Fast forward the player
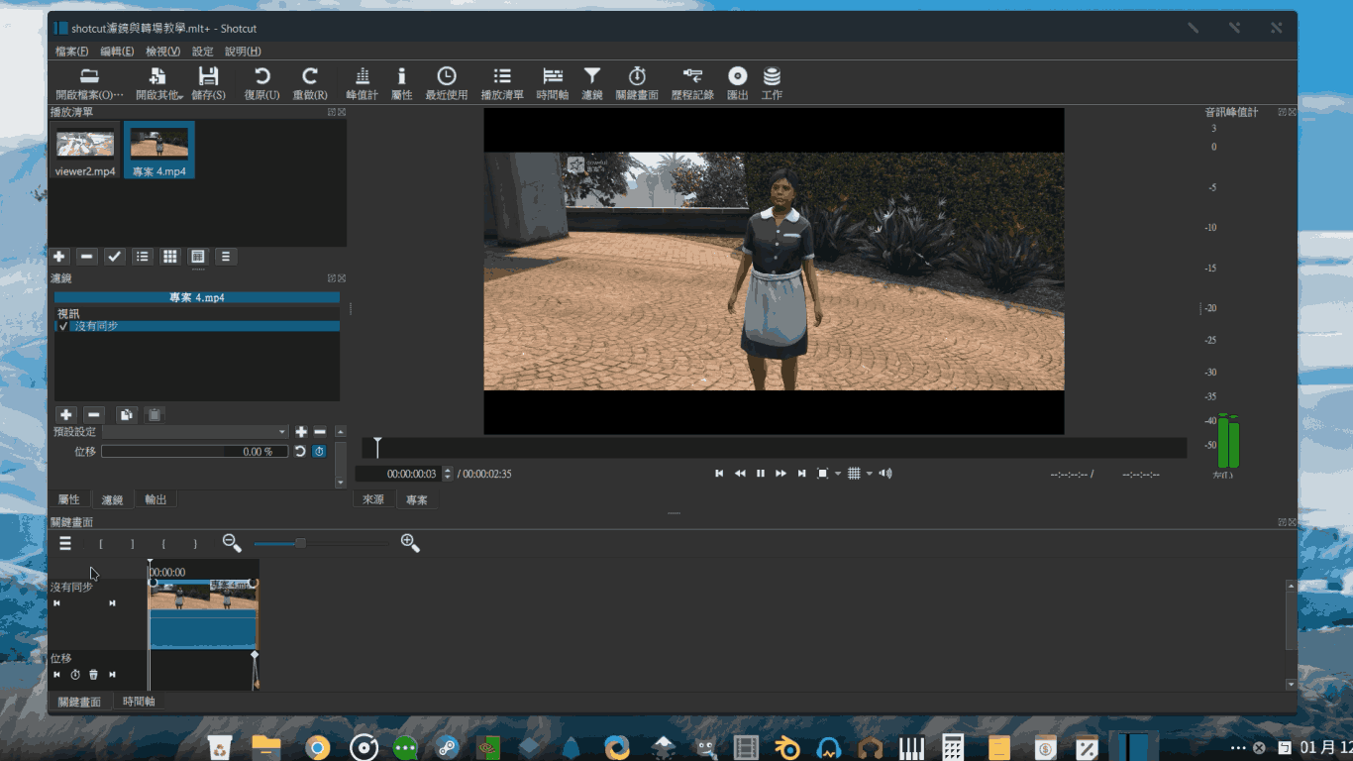 click(781, 474)
